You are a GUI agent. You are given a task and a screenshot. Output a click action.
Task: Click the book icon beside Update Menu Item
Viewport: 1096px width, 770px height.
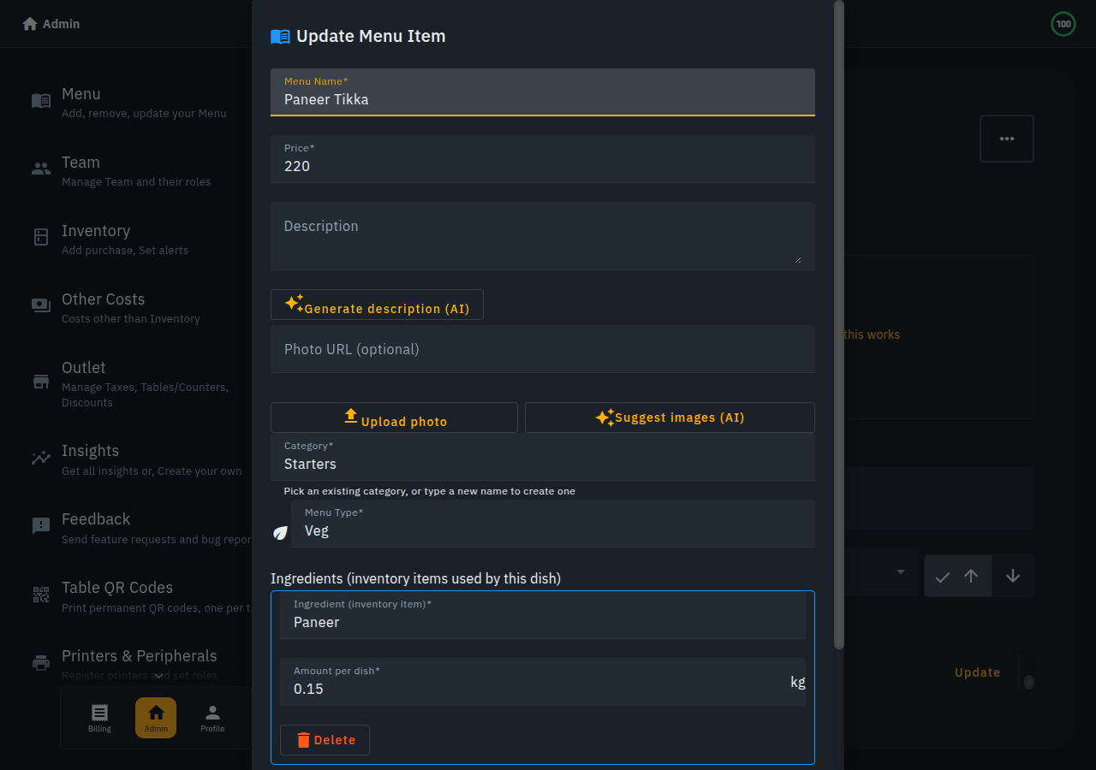pos(280,36)
